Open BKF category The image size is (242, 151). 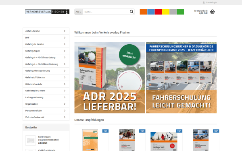click(46, 37)
